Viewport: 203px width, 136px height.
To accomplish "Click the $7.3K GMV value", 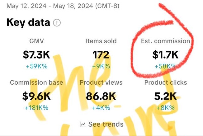I will click(36, 55).
